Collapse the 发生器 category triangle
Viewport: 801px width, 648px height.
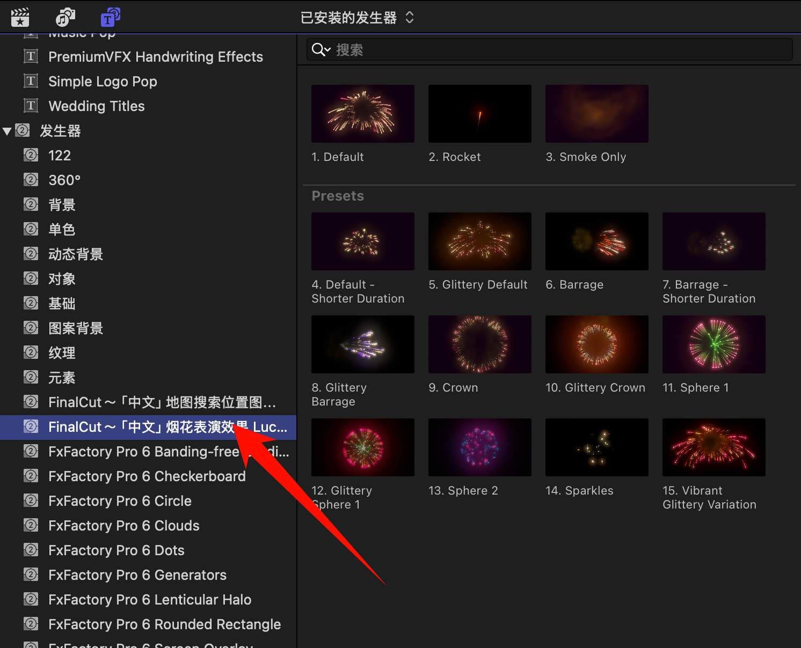7,131
